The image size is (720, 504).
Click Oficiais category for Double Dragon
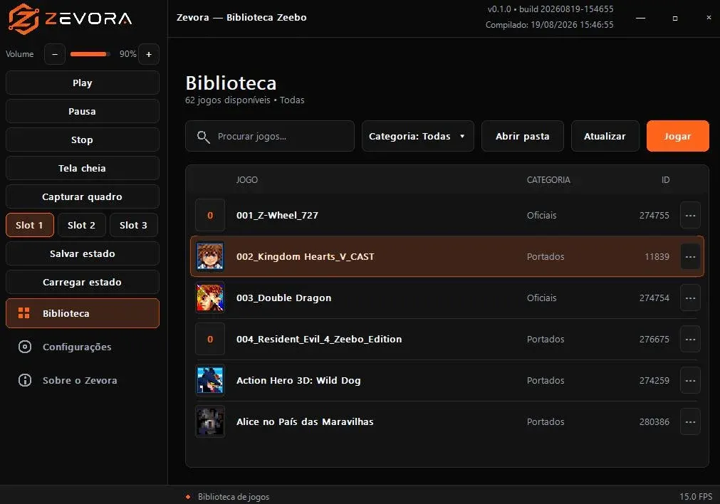541,298
